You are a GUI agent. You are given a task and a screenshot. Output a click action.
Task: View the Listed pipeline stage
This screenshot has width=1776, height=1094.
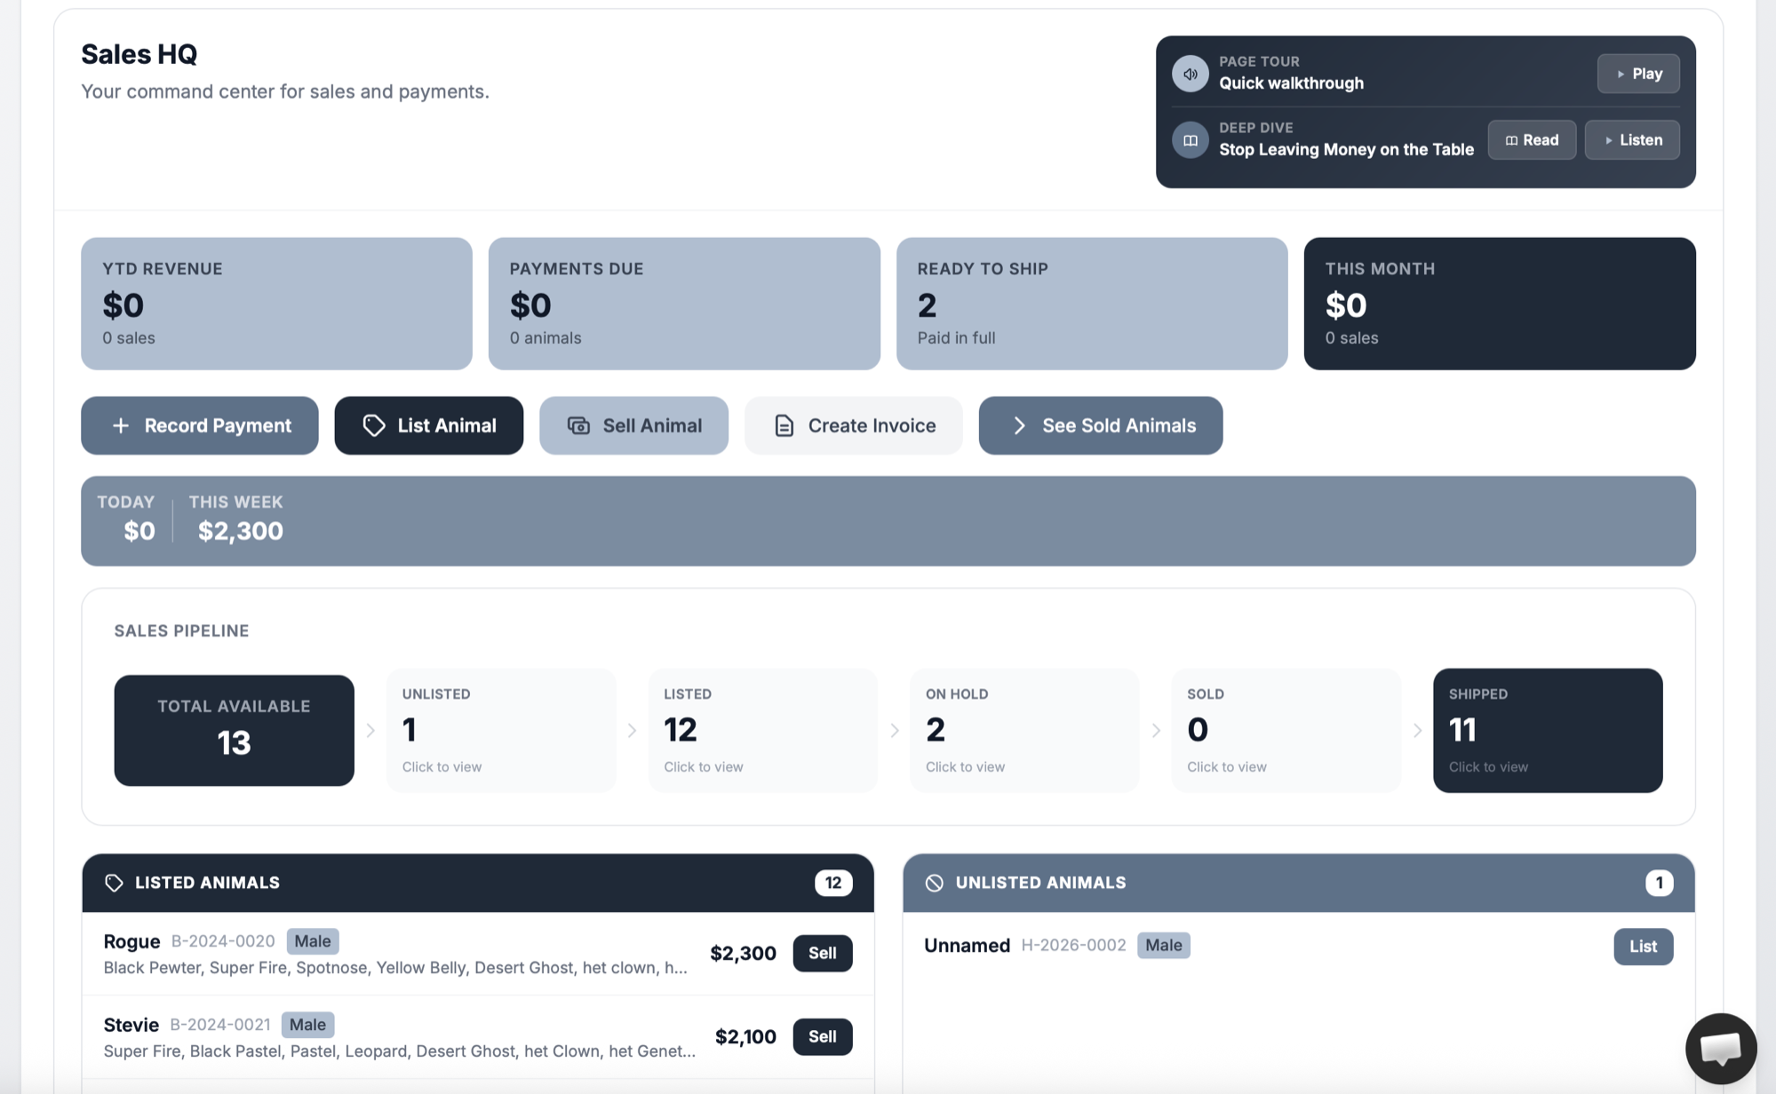pos(762,730)
